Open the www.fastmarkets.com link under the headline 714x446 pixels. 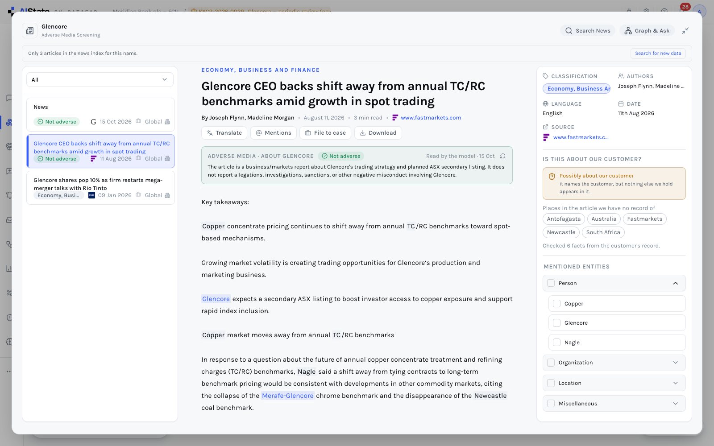click(431, 118)
